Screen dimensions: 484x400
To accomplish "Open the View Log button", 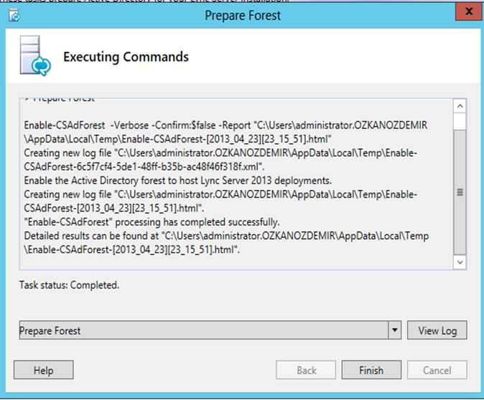I will 437,330.
